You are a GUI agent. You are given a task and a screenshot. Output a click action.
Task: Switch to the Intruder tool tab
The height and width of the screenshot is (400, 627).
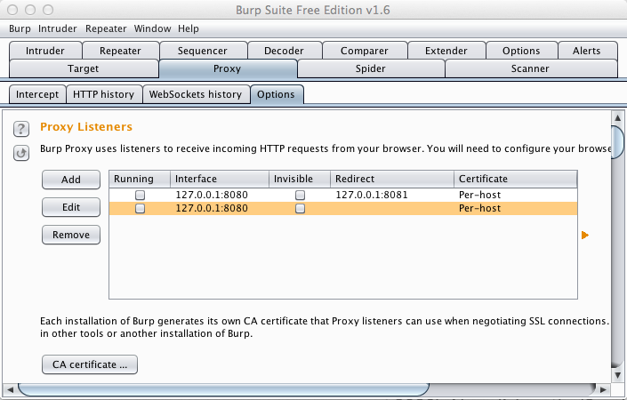tap(45, 51)
